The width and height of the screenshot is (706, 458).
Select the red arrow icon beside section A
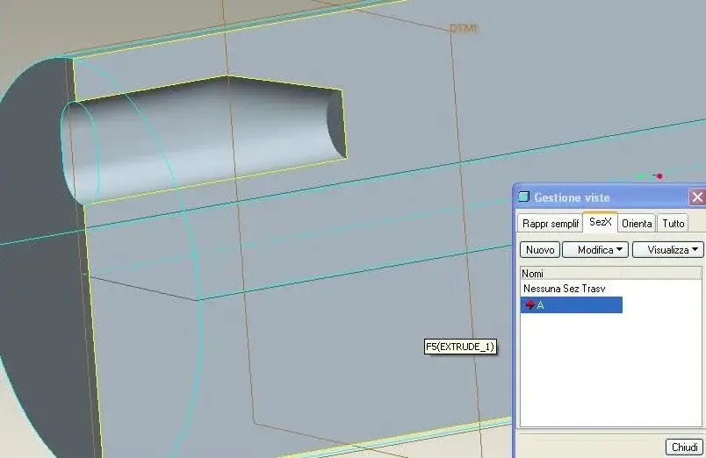click(529, 304)
